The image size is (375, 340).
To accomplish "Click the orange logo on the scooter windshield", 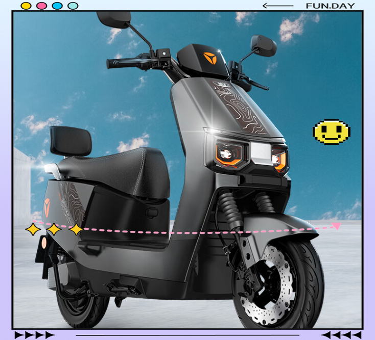I will click(210, 58).
